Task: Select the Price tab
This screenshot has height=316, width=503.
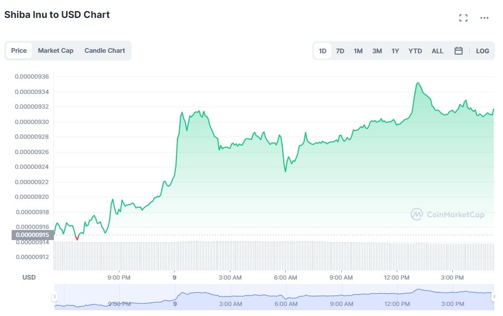Action: [x=19, y=51]
